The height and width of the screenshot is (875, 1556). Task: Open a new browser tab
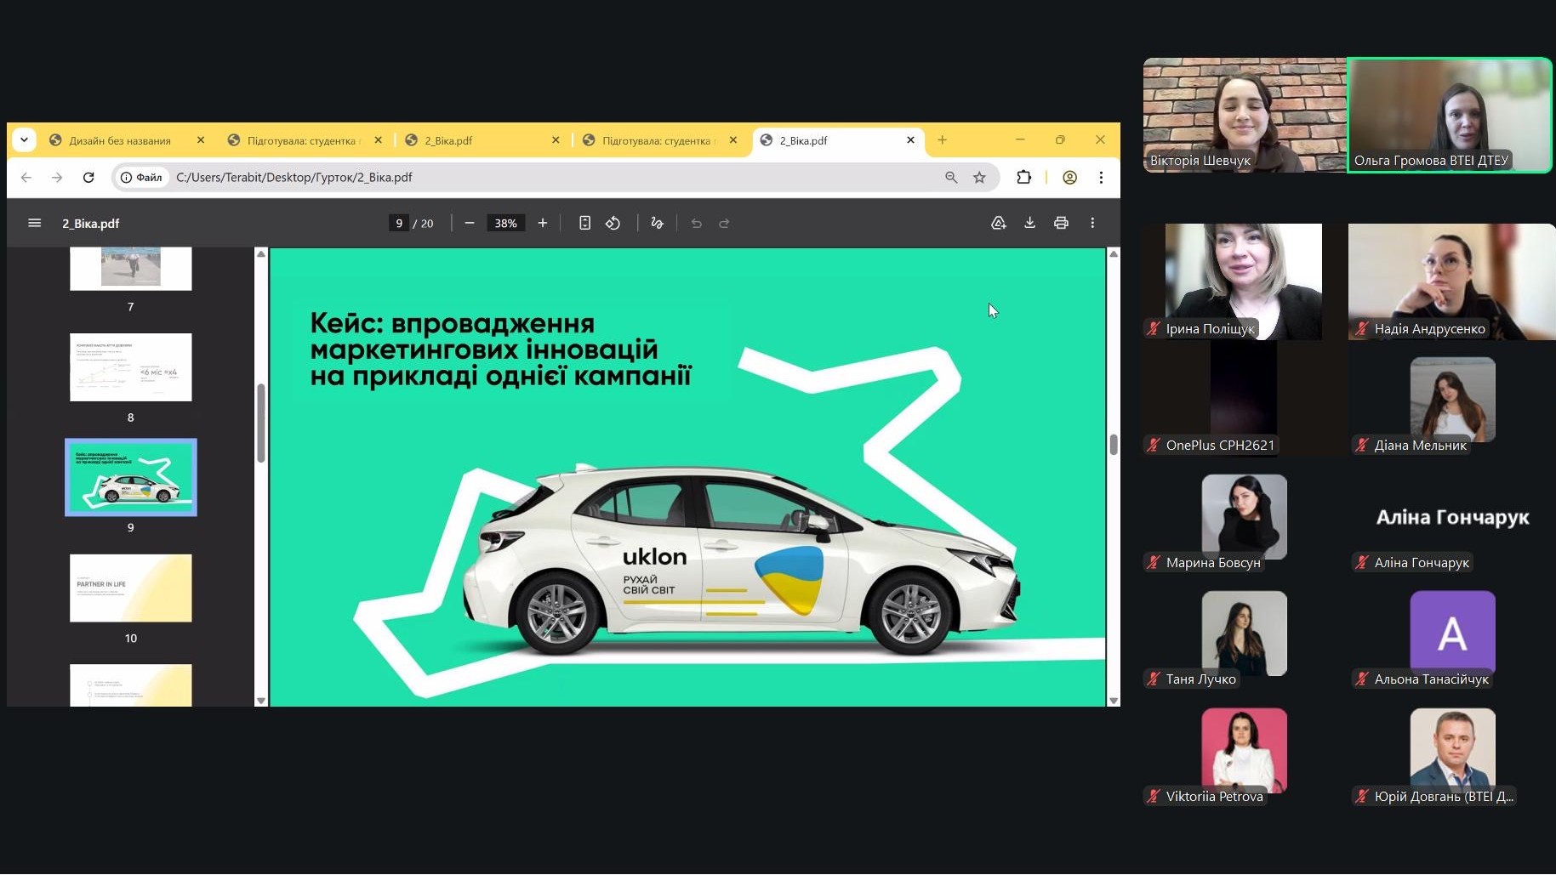[x=942, y=140]
